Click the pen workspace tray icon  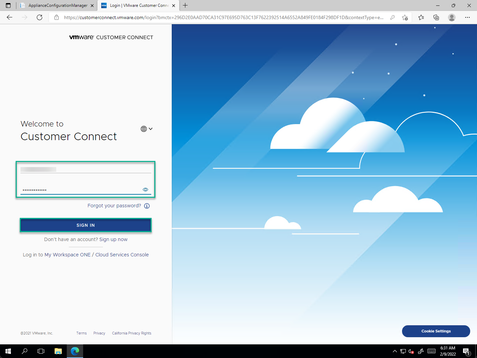[x=421, y=351]
